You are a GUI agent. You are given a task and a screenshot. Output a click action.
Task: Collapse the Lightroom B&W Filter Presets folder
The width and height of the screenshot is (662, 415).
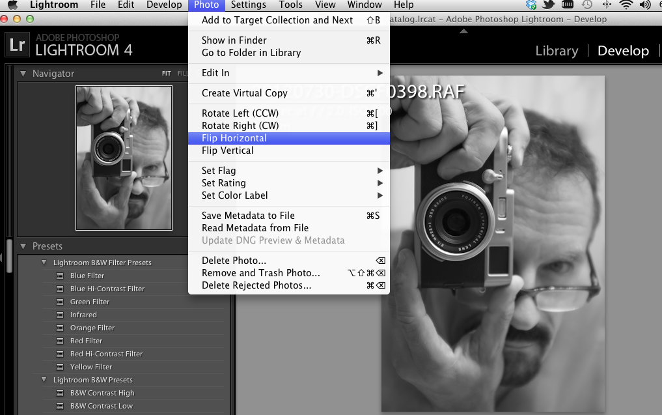point(44,263)
